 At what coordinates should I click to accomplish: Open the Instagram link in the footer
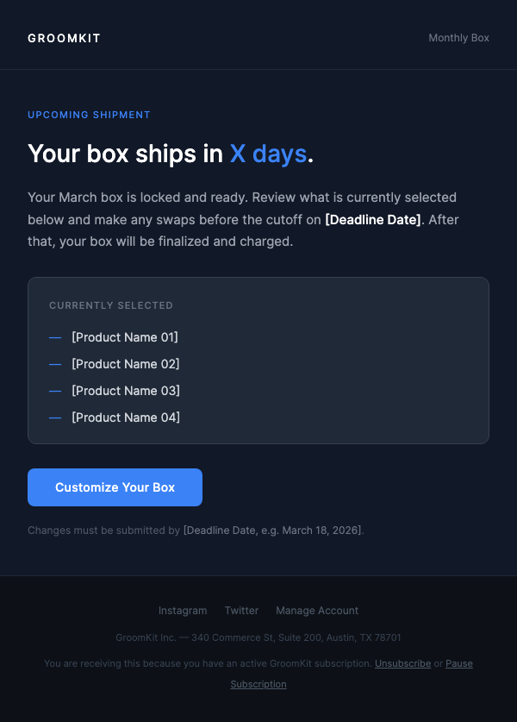pyautogui.click(x=183, y=610)
